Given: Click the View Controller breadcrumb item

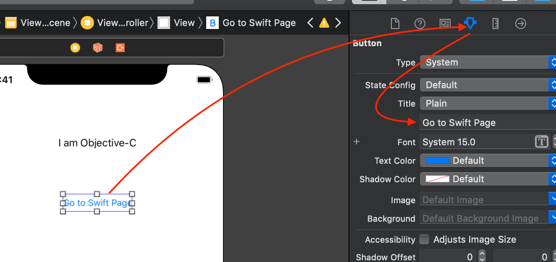Looking at the screenshot, I should 115,23.
